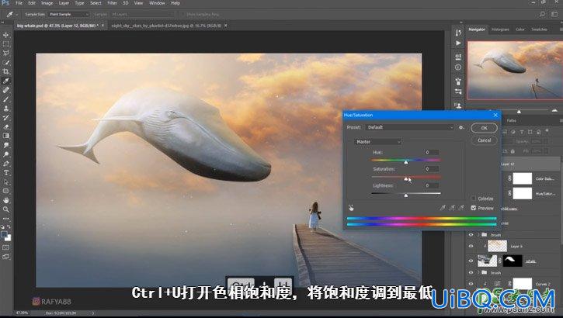The height and width of the screenshot is (318, 563).
Task: Switch to the Swatches tab
Action: click(539, 29)
